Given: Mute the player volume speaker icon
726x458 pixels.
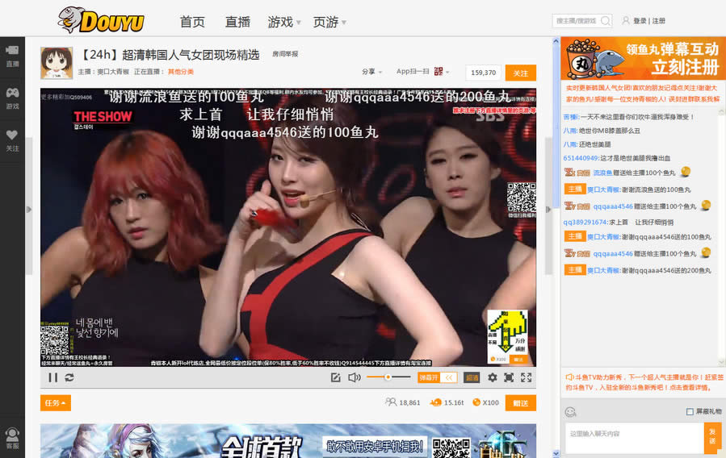Looking at the screenshot, I should pos(354,377).
